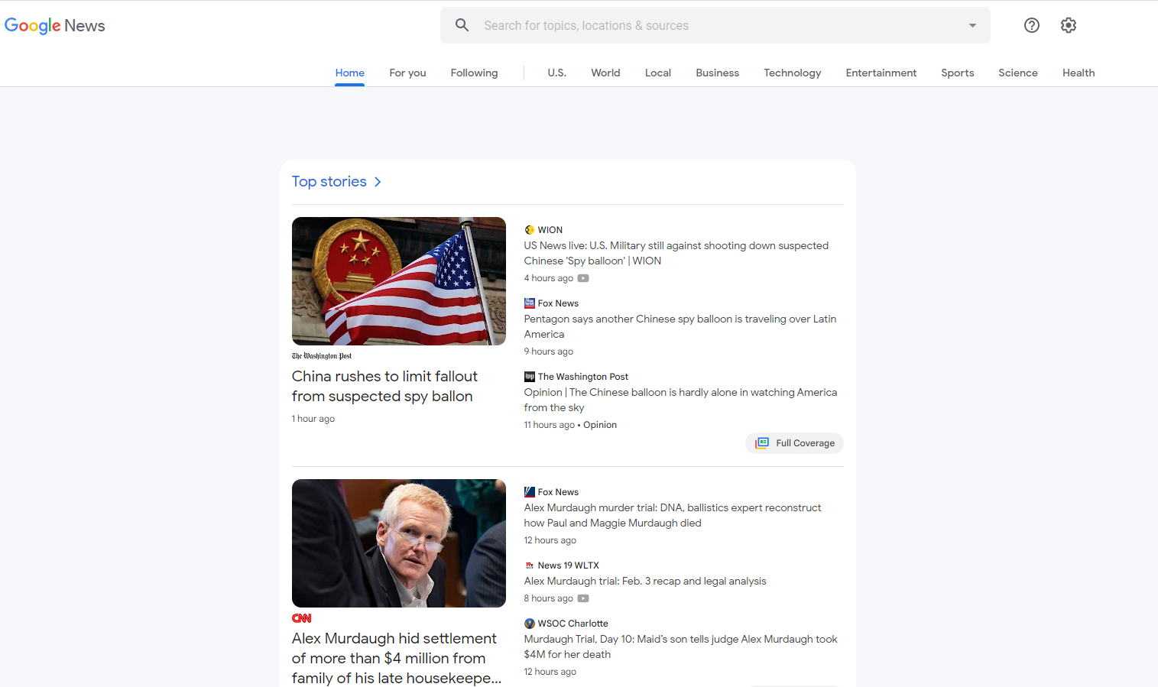
Task: Click the search magnifier icon
Action: coord(462,24)
